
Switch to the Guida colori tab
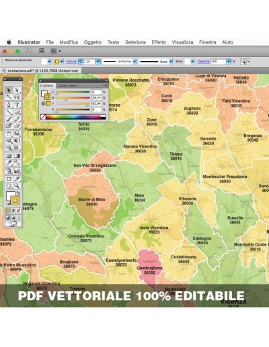pos(67,85)
